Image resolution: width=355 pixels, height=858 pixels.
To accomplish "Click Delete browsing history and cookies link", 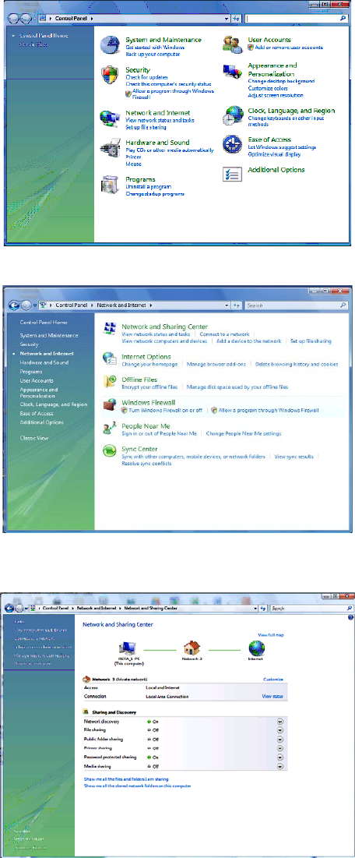I will 297,365.
